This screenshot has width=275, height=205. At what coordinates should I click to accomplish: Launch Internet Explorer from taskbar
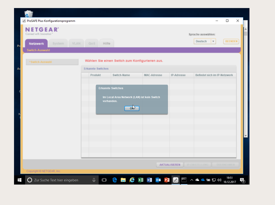[132, 180]
